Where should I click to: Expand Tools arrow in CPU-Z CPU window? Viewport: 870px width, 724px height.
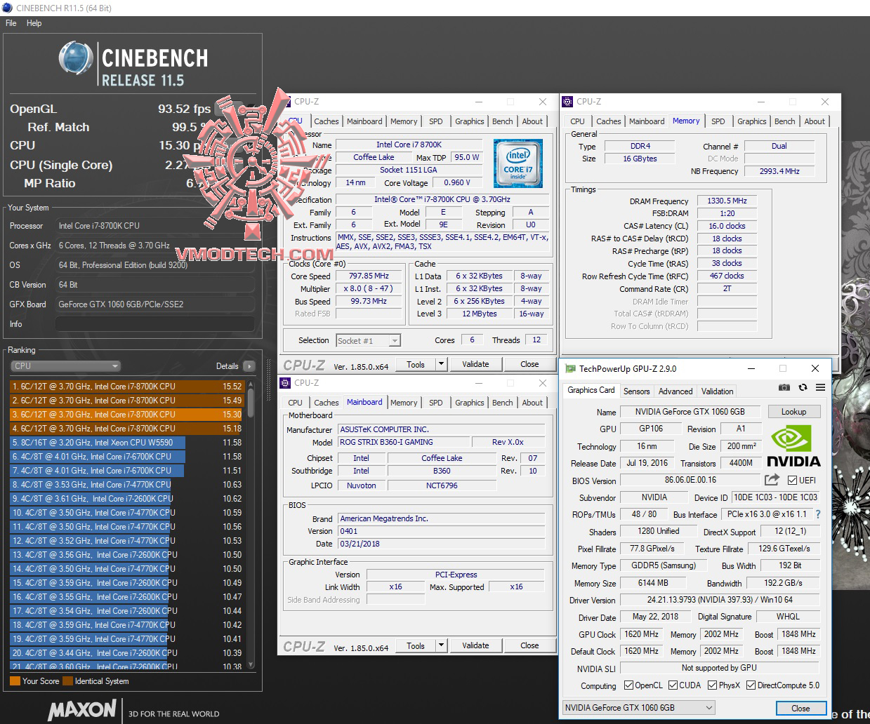point(441,364)
